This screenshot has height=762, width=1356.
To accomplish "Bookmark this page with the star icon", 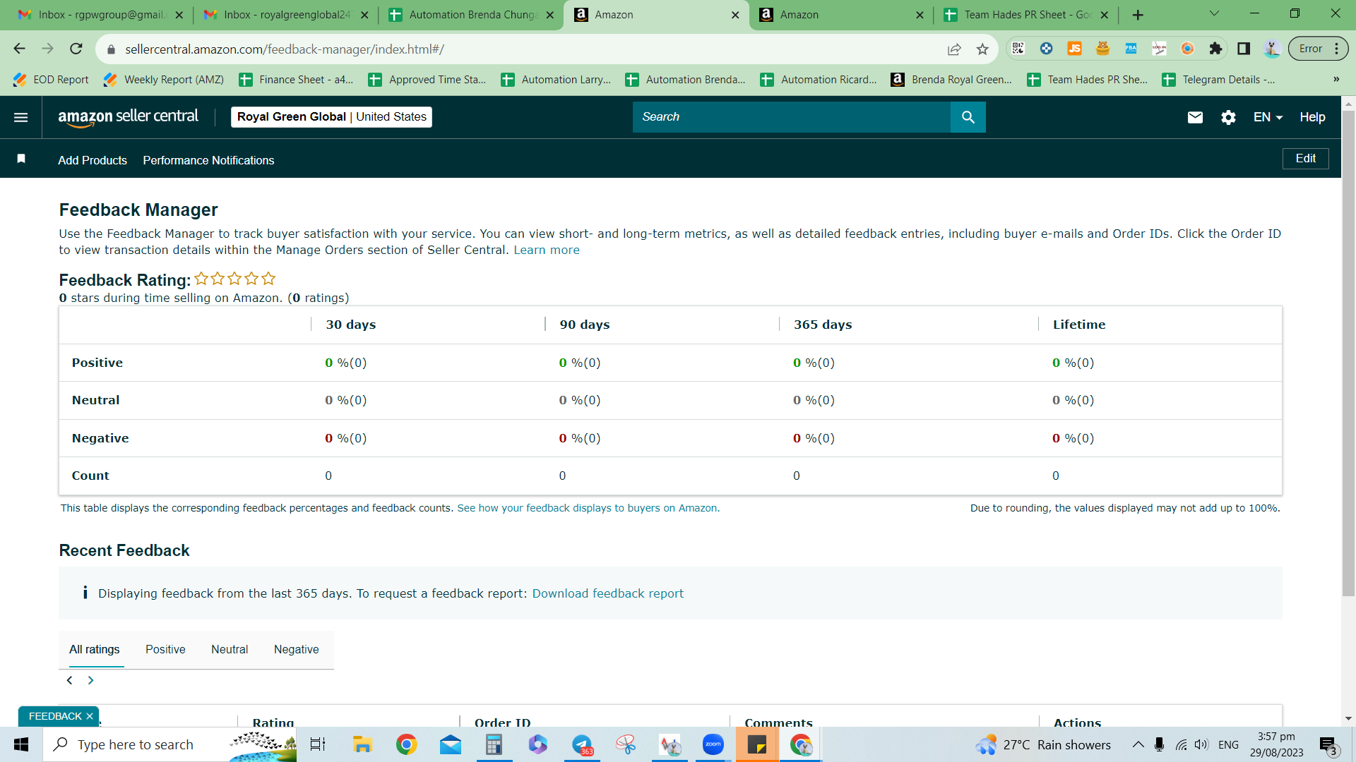I will coord(982,49).
